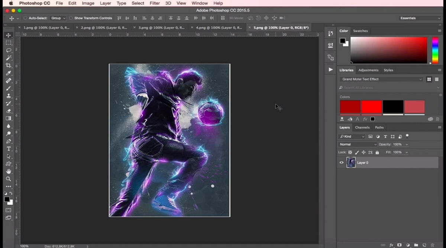Toggle filter for type layers
Viewport: 446px width, 248px height.
coord(385,136)
